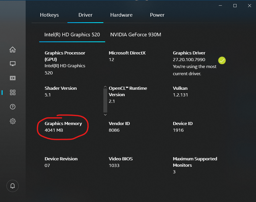Select the Display icon in the sidebar

[13, 64]
